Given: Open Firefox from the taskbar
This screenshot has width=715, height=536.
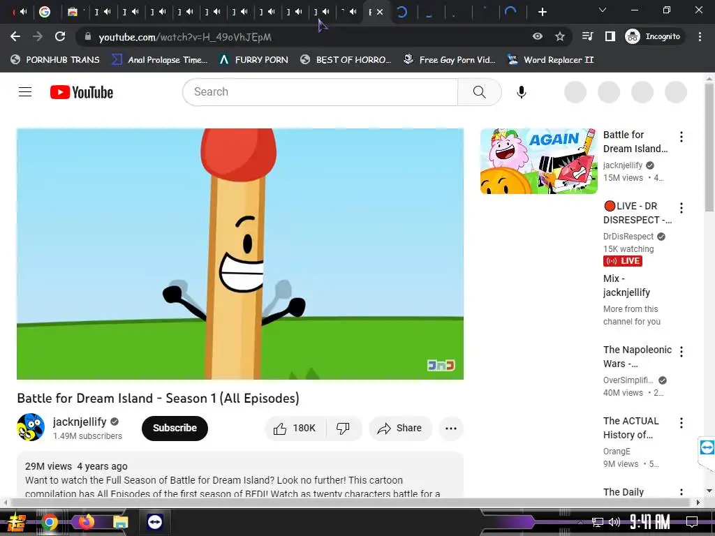Looking at the screenshot, I should 86,522.
